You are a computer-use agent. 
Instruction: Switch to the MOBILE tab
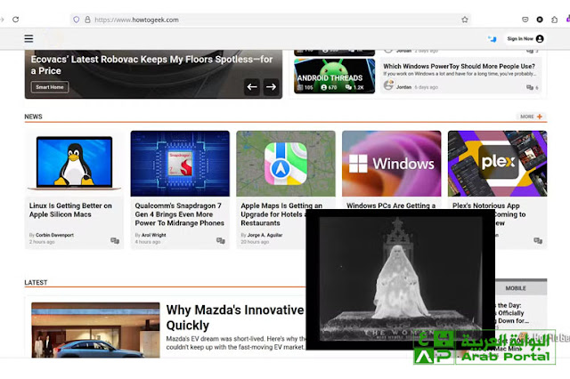click(516, 288)
